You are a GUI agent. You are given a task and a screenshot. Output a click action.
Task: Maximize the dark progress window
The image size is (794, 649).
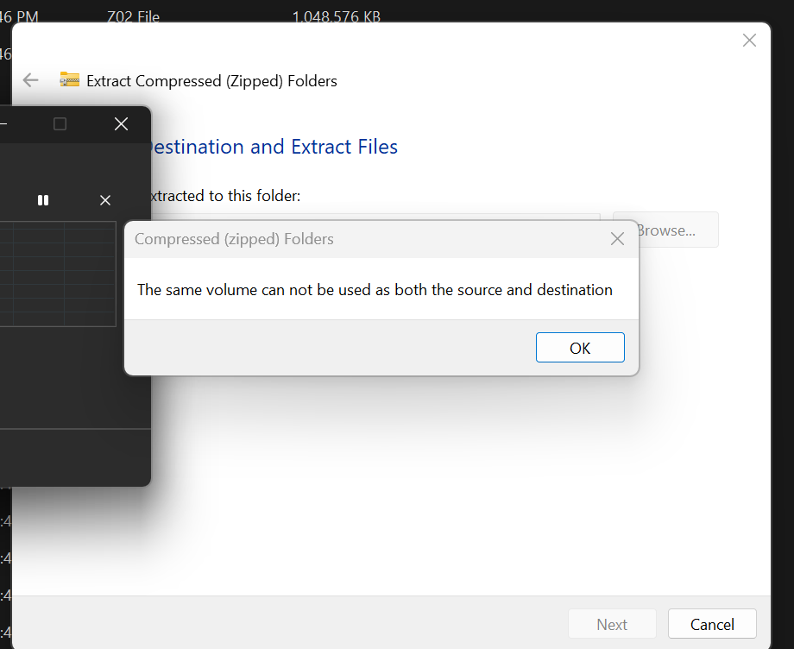[x=60, y=124]
